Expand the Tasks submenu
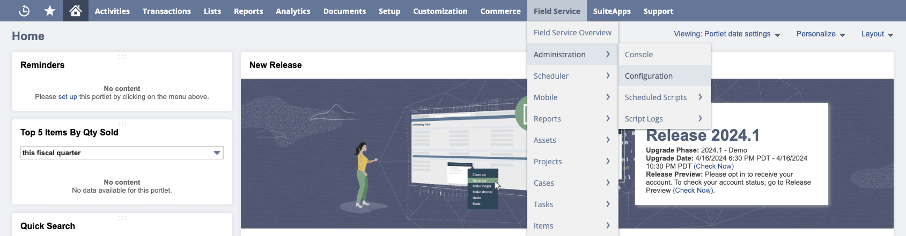The width and height of the screenshot is (906, 236). (x=572, y=204)
